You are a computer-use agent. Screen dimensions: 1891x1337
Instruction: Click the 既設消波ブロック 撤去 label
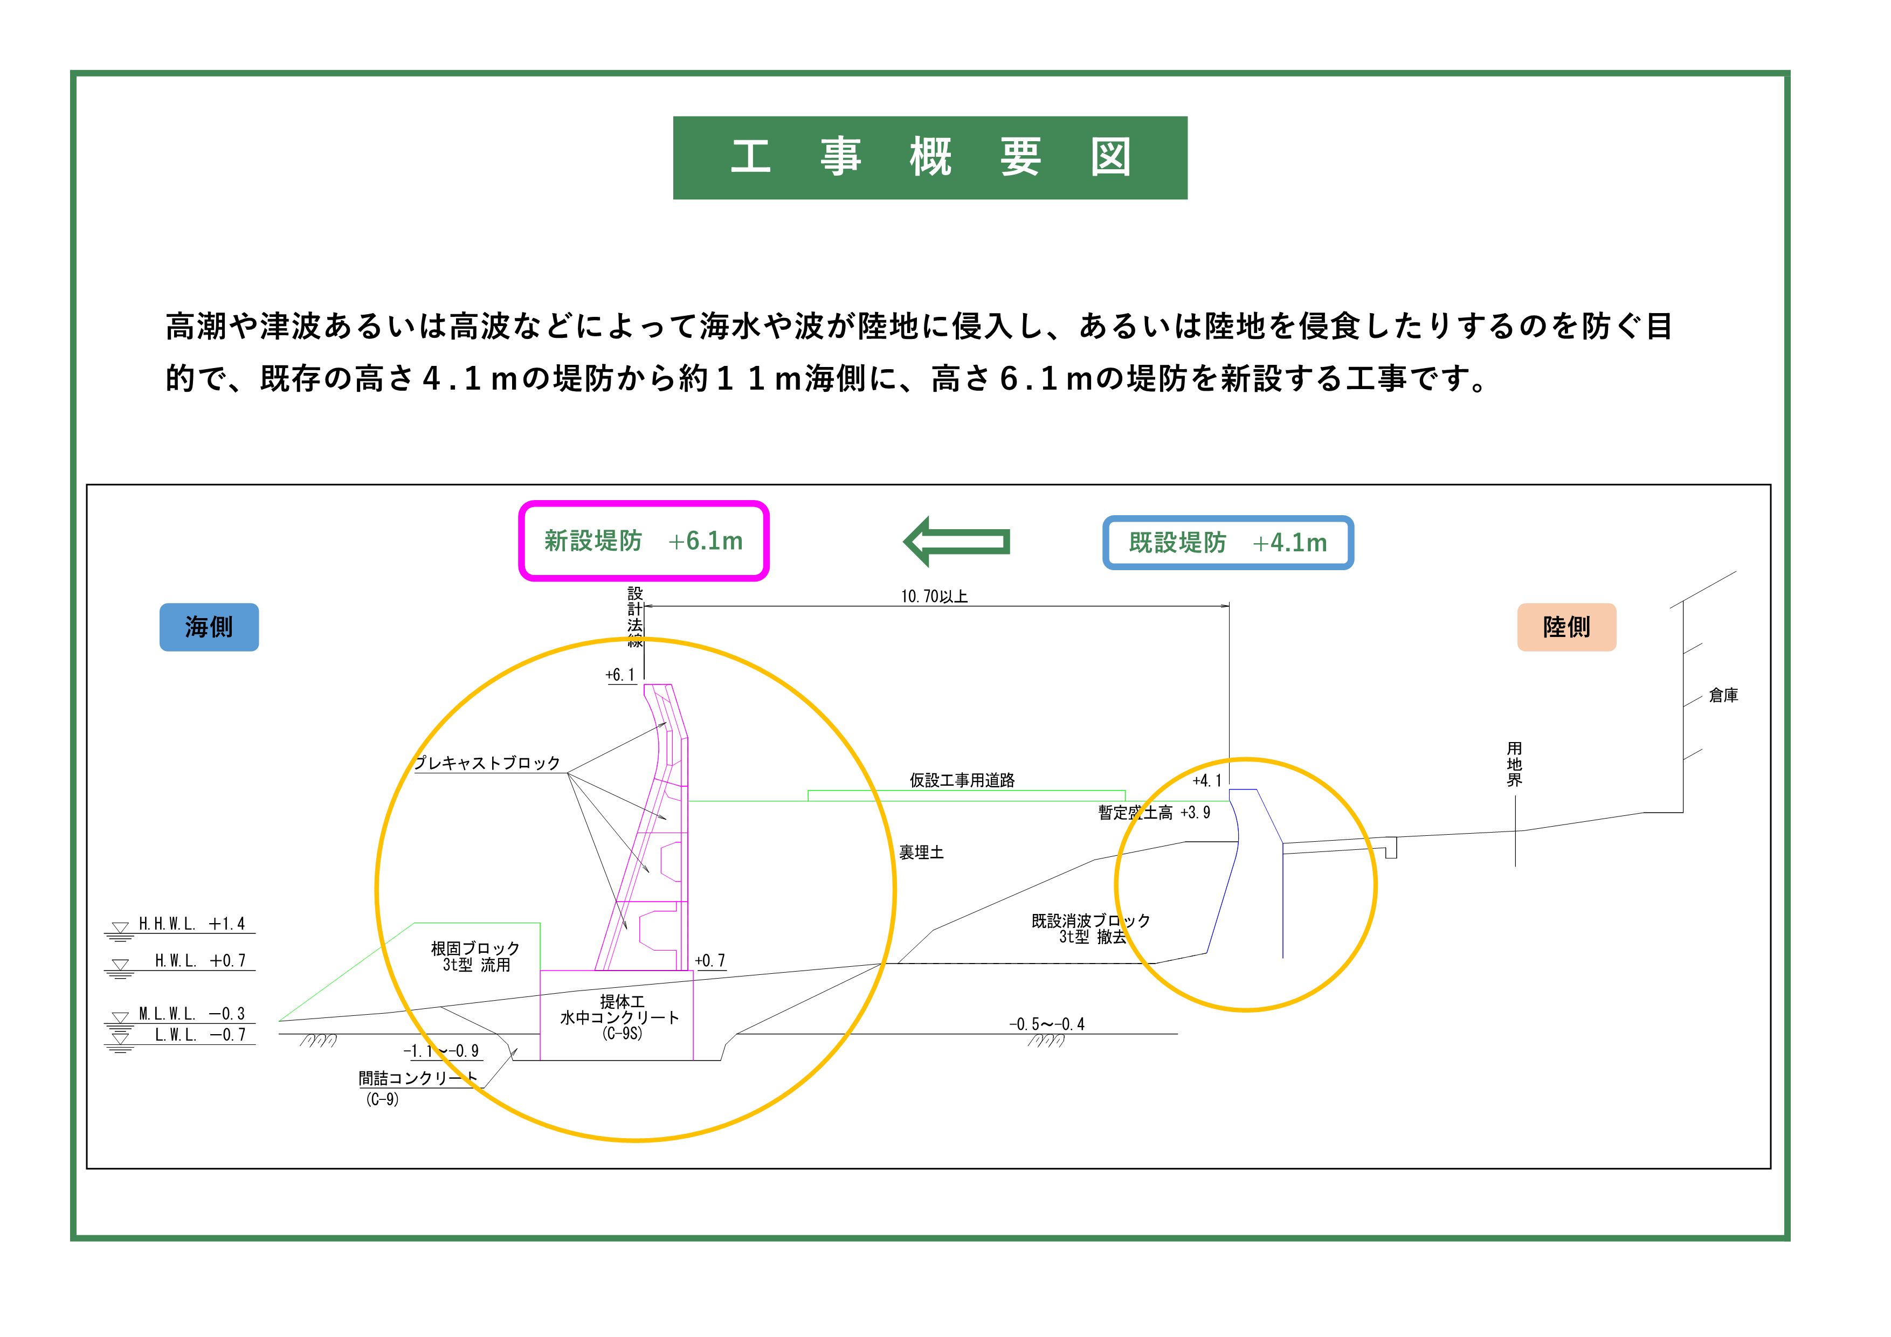(x=1091, y=929)
